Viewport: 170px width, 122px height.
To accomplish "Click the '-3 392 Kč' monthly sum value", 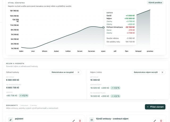I will tap(130, 38).
